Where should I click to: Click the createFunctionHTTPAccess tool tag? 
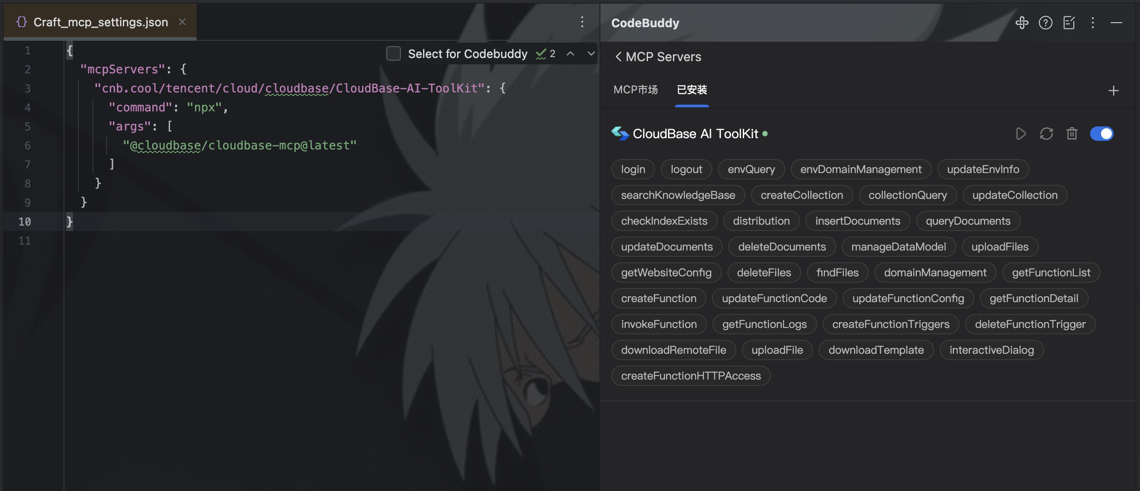(691, 376)
